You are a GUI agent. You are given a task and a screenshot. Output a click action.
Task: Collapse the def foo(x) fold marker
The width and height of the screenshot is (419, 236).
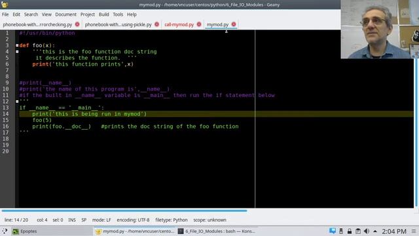coord(17,45)
